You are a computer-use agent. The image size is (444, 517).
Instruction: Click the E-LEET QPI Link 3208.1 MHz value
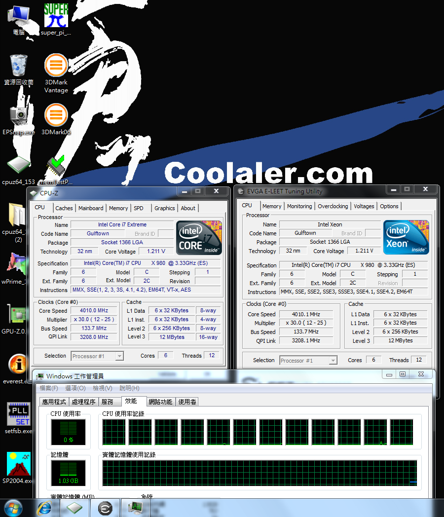[x=306, y=340]
